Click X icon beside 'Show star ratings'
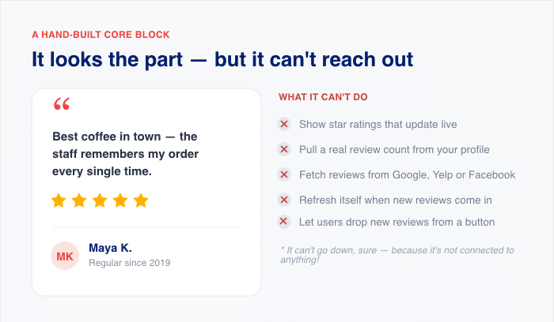 [283, 124]
